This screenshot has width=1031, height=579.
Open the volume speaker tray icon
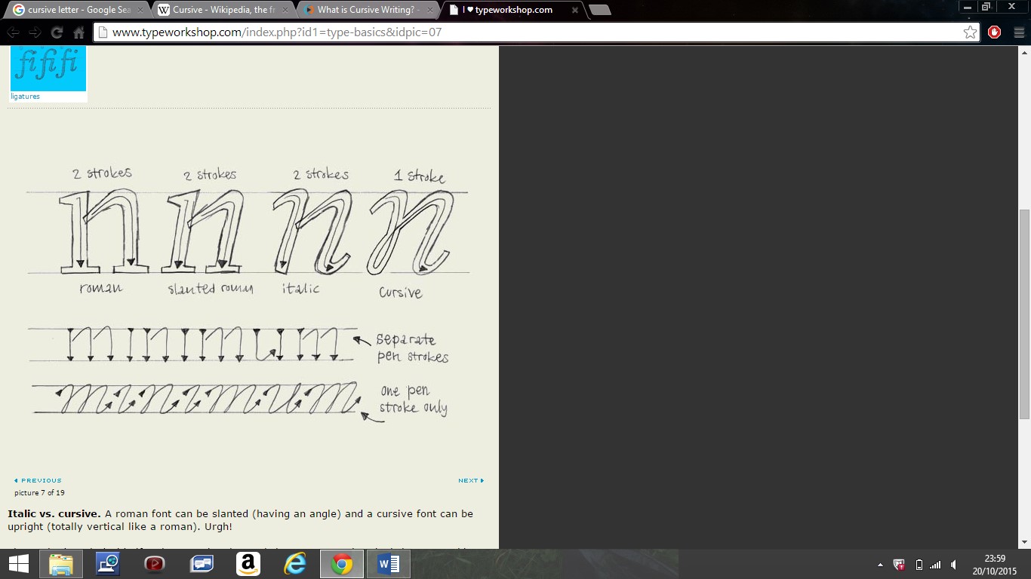tap(954, 564)
